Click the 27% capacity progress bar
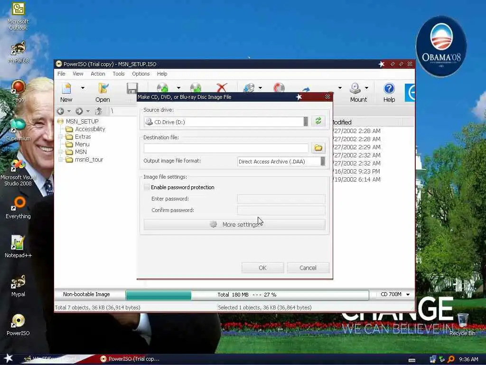 click(247, 295)
